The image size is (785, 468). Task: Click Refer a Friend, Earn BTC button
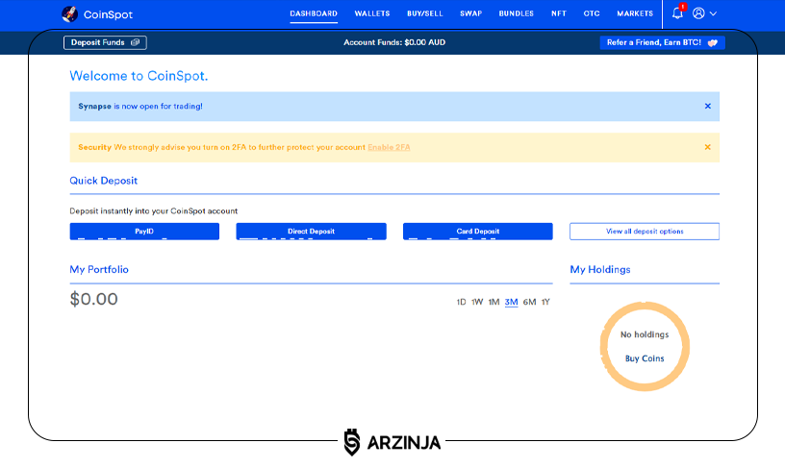(662, 42)
